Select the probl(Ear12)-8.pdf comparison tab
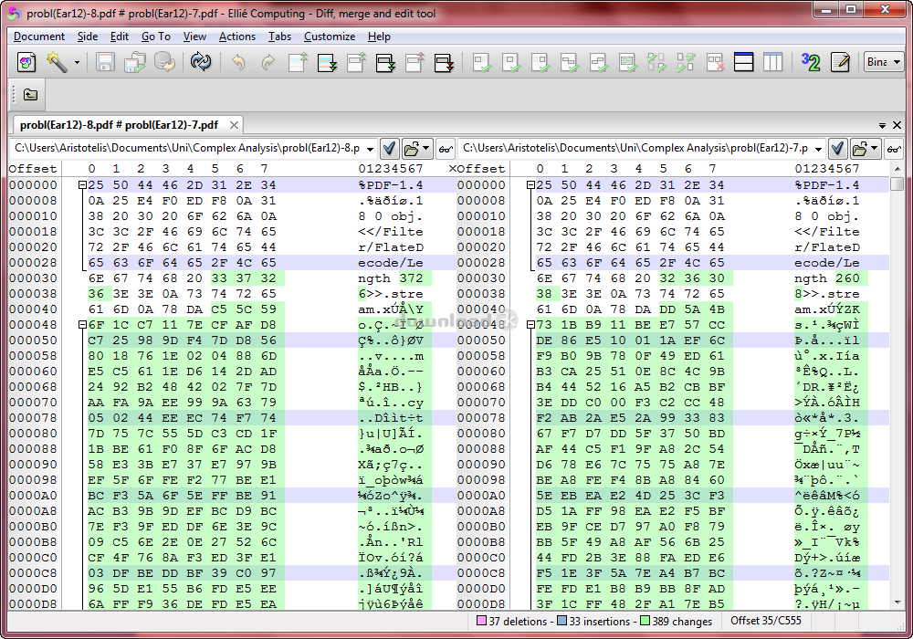The height and width of the screenshot is (639, 913). click(x=119, y=125)
